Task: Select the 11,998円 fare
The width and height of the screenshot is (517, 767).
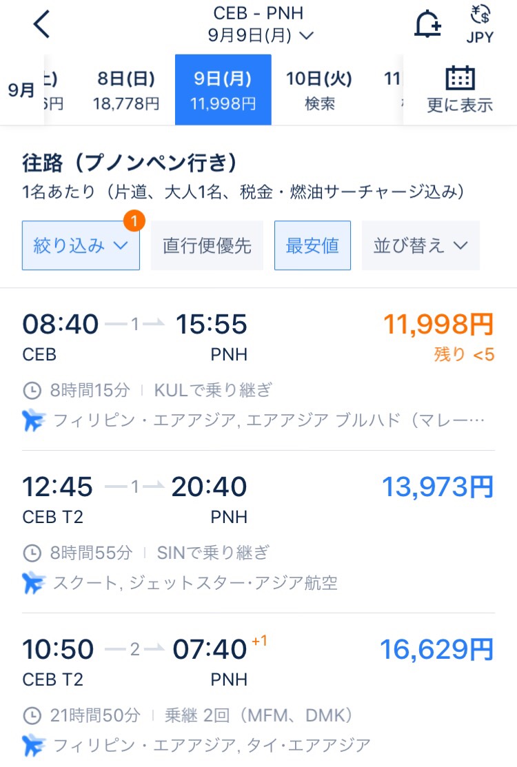Action: tap(438, 323)
